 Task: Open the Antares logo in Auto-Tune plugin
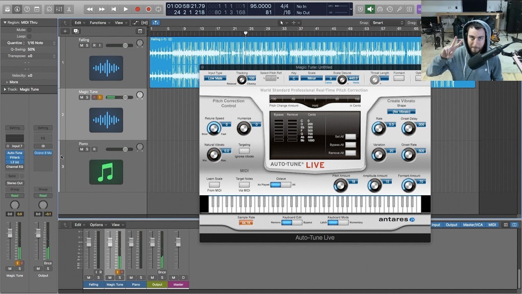(396, 219)
